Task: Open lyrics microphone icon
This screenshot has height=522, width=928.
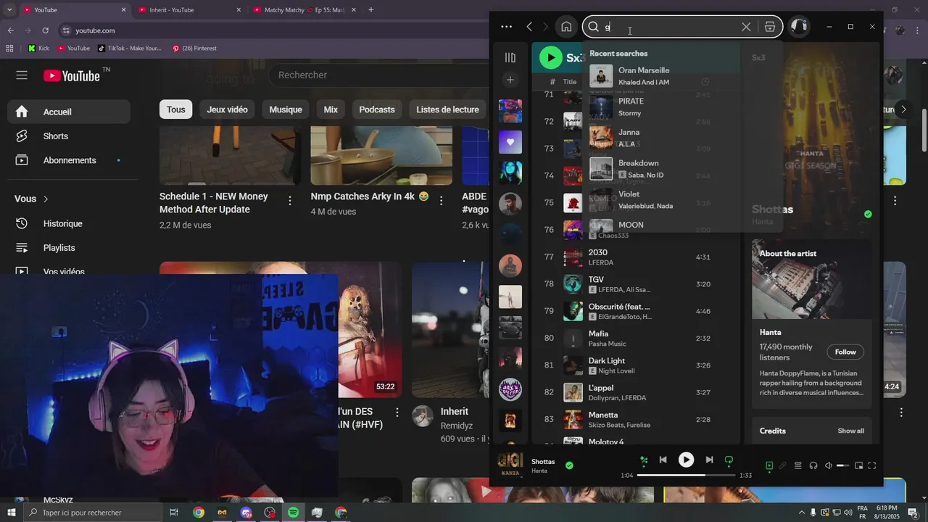Action: point(783,465)
